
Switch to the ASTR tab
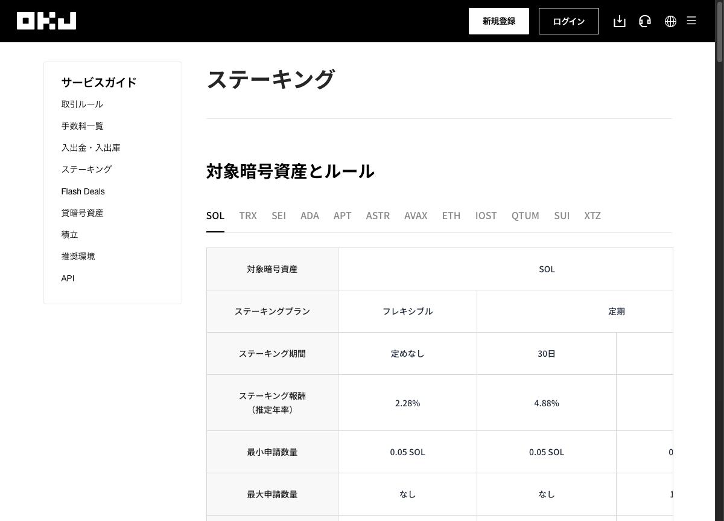pos(378,216)
